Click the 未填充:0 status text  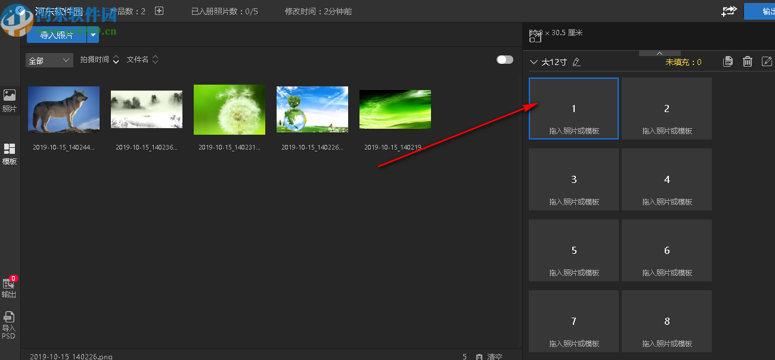pos(683,62)
